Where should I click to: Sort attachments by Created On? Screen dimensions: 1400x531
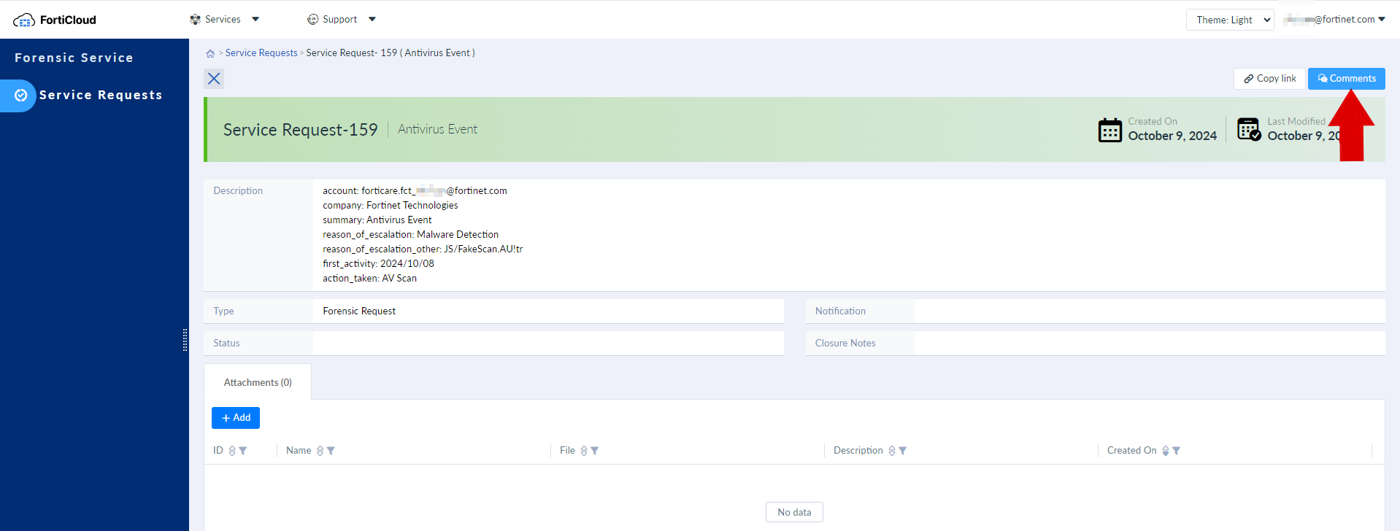coord(1166,451)
